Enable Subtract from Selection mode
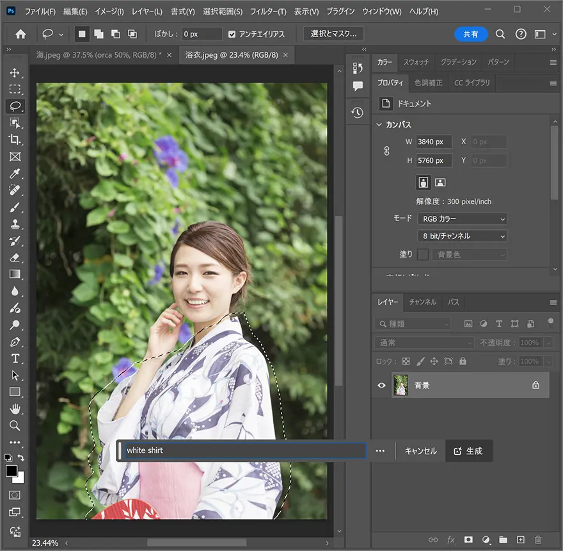The image size is (563, 551). click(116, 34)
